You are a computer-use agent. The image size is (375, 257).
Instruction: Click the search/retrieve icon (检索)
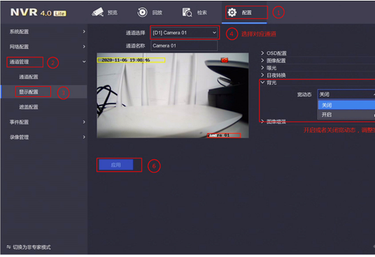[187, 13]
